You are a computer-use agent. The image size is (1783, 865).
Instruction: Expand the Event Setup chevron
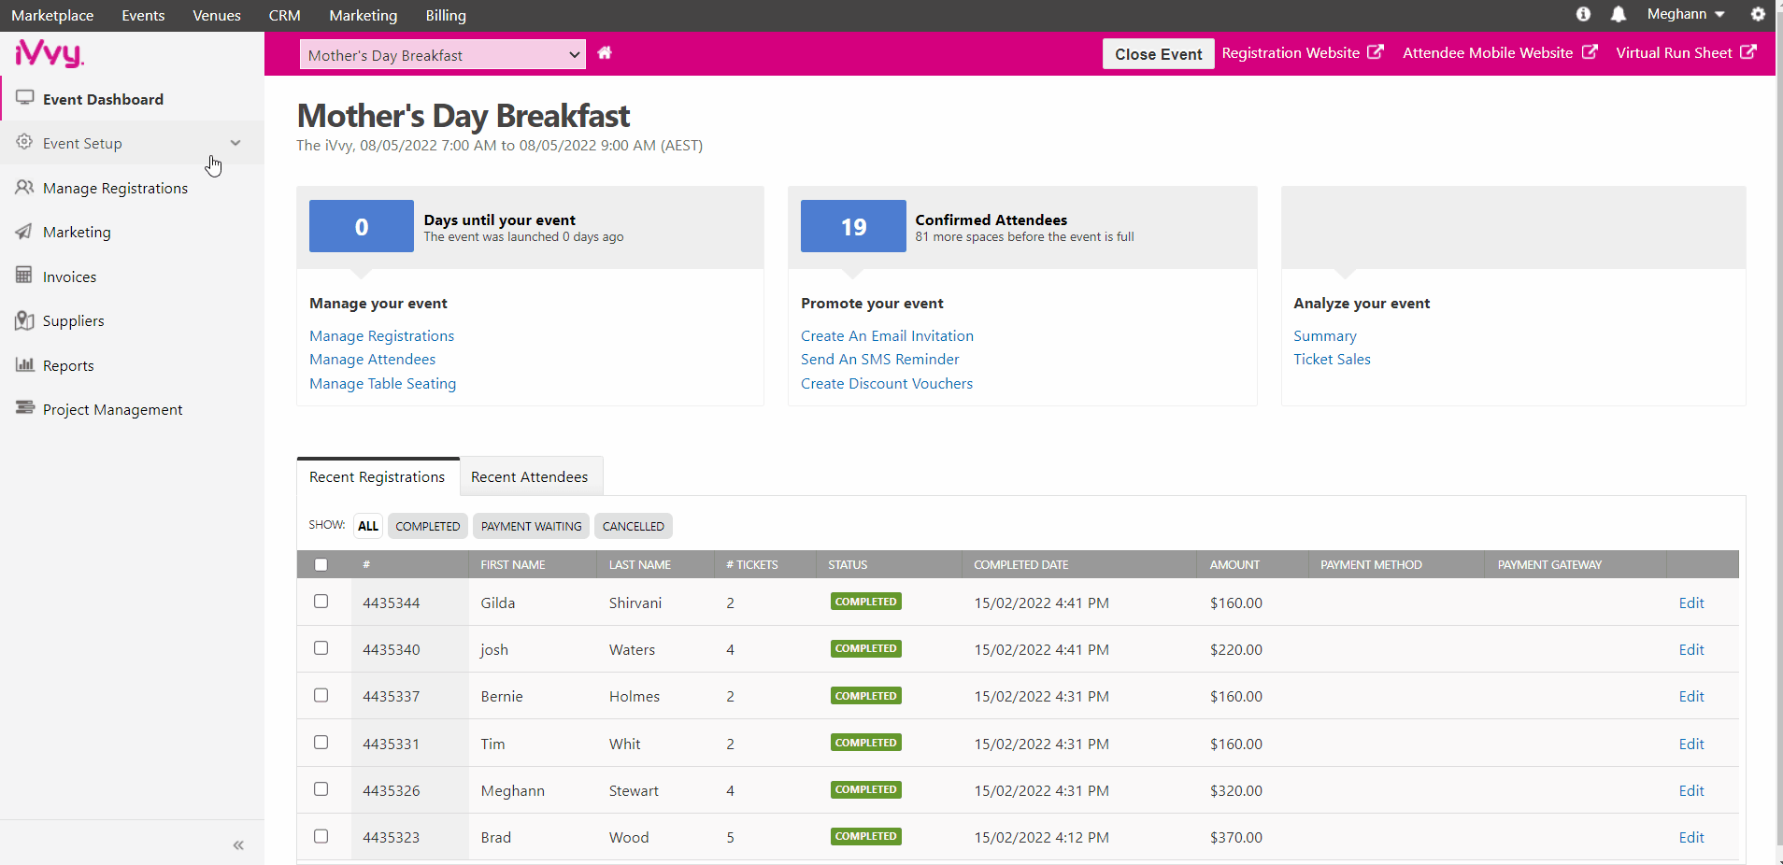(235, 143)
